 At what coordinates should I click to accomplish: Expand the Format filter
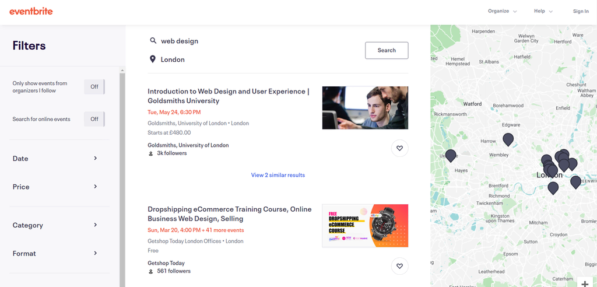[55, 253]
